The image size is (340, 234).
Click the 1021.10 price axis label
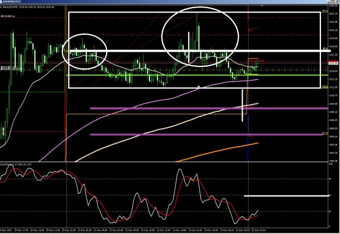[x=333, y=30]
